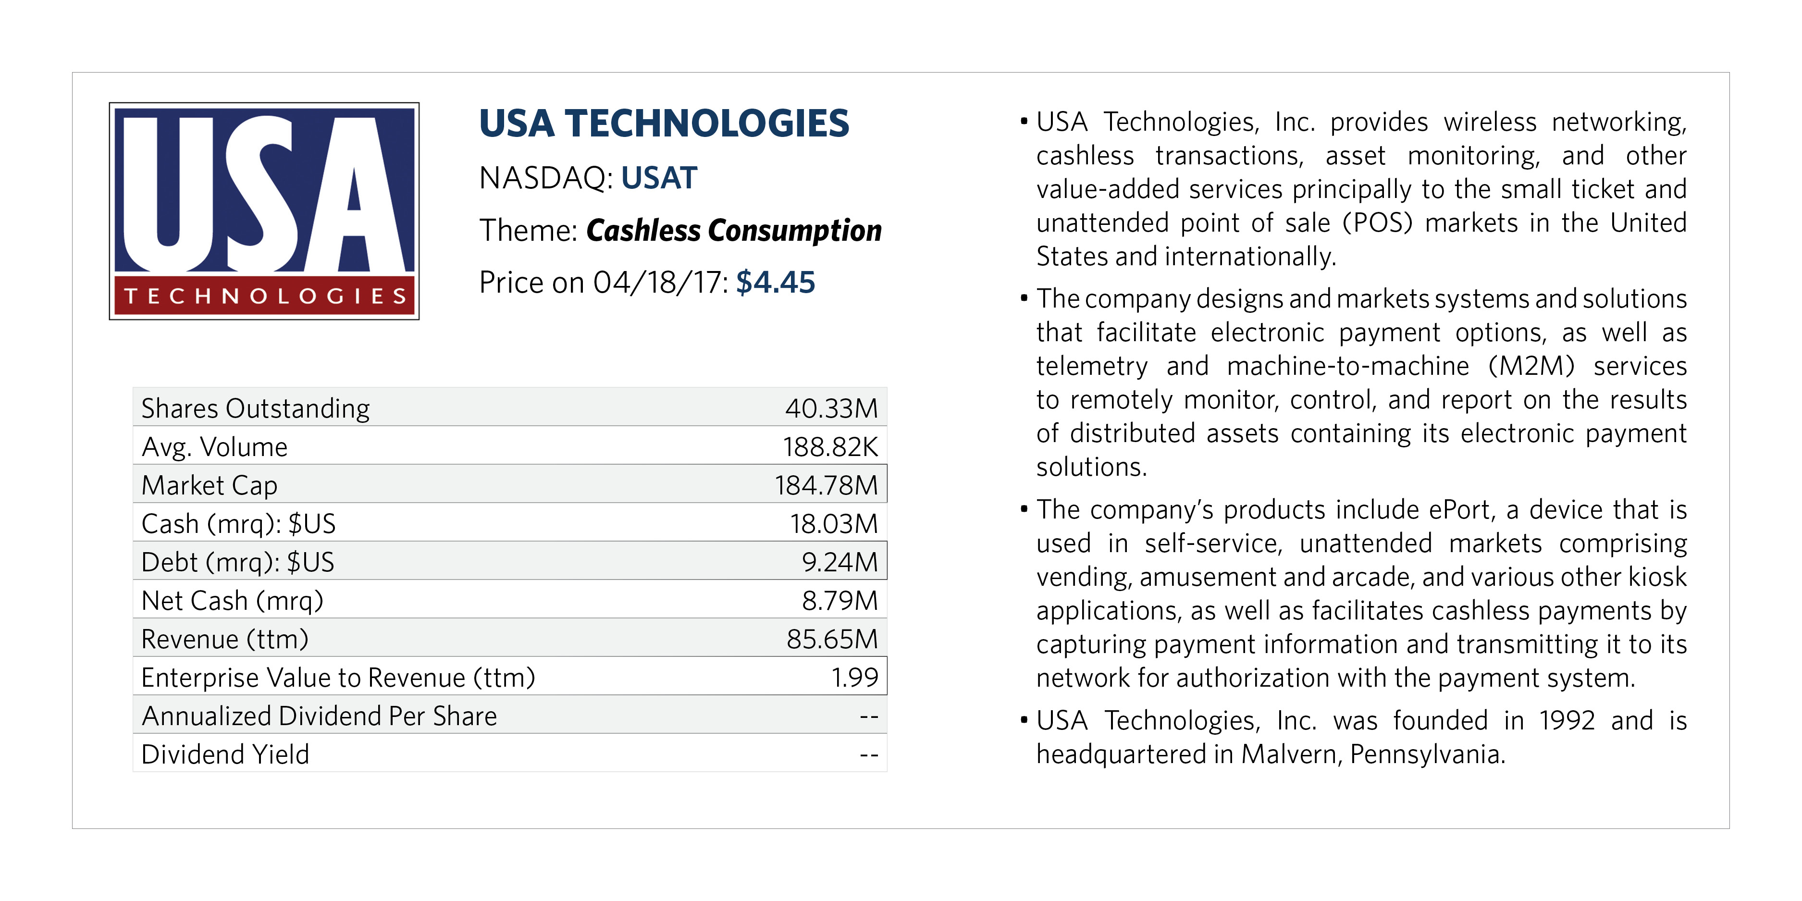Click the Cash (mrq) value 18.03M
The height and width of the screenshot is (901, 1802).
[834, 523]
